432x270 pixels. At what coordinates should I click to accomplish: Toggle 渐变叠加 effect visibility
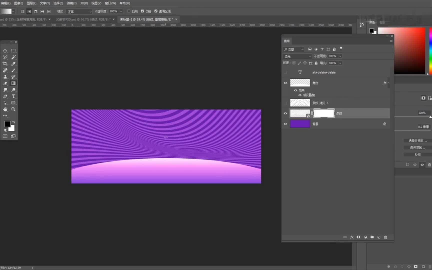coord(300,95)
